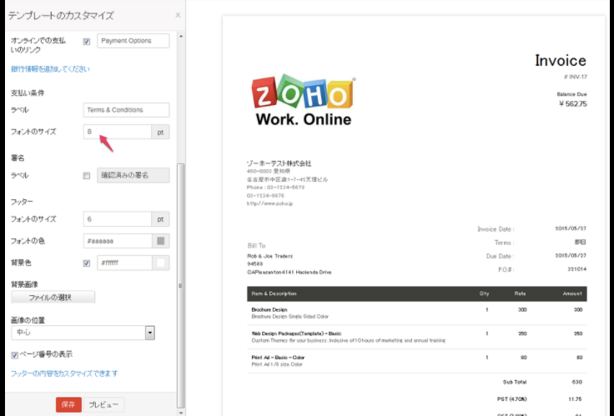Click the Amount column header

coord(572,293)
